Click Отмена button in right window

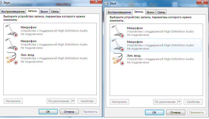tap(176, 112)
